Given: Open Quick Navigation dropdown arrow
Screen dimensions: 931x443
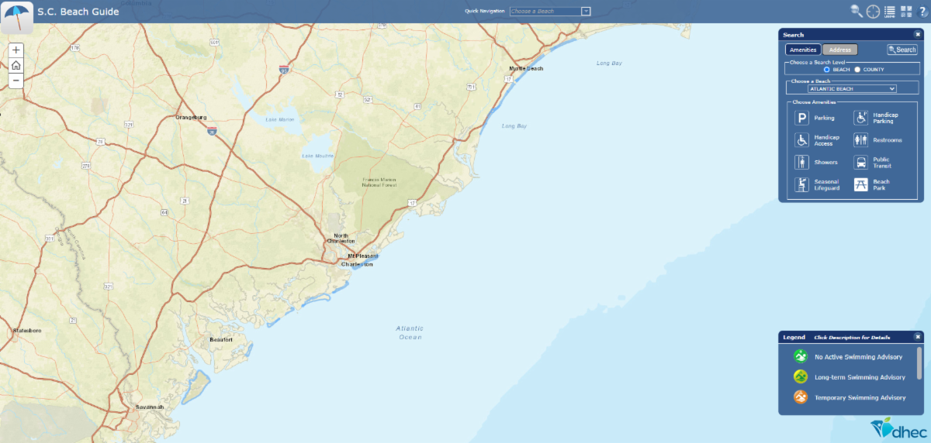Looking at the screenshot, I should point(586,12).
